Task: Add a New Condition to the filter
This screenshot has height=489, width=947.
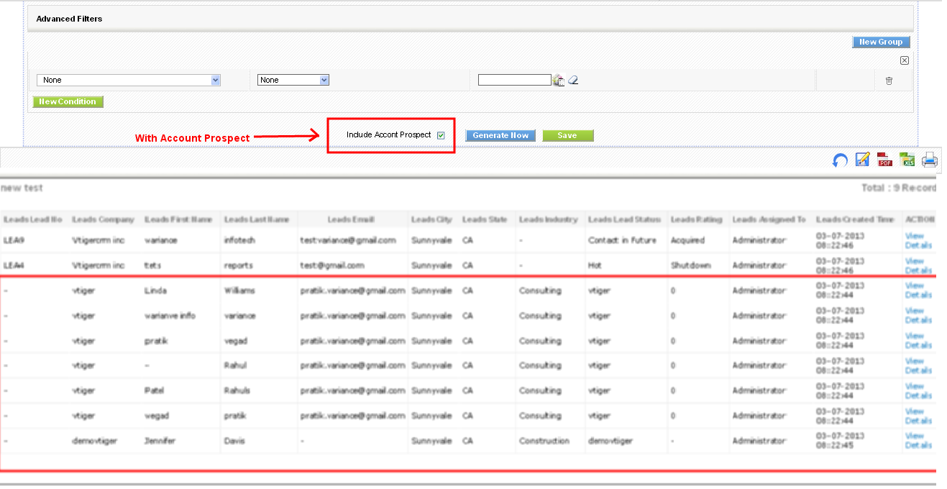Action: [x=68, y=102]
